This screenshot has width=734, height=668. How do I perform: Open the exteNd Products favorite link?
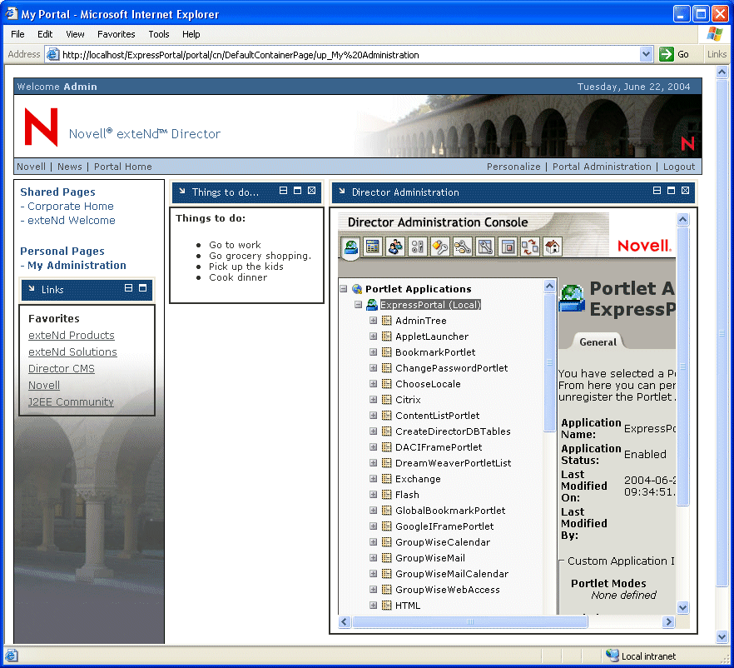click(72, 336)
